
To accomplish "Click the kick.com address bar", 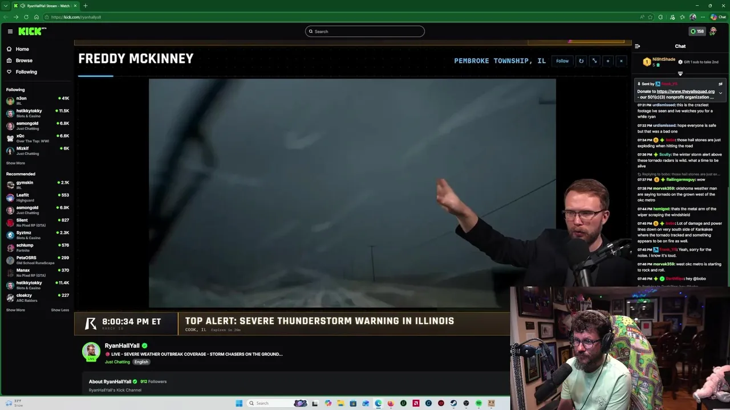I will click(342, 17).
